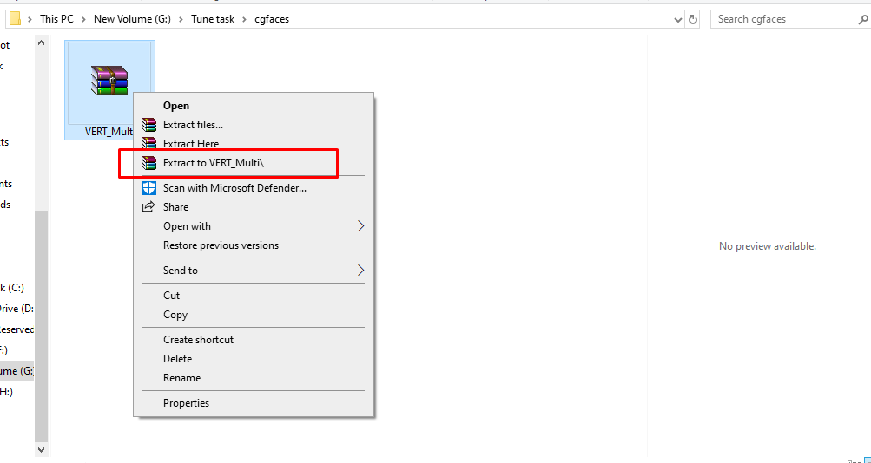Click the folder icon in address bar

point(16,19)
